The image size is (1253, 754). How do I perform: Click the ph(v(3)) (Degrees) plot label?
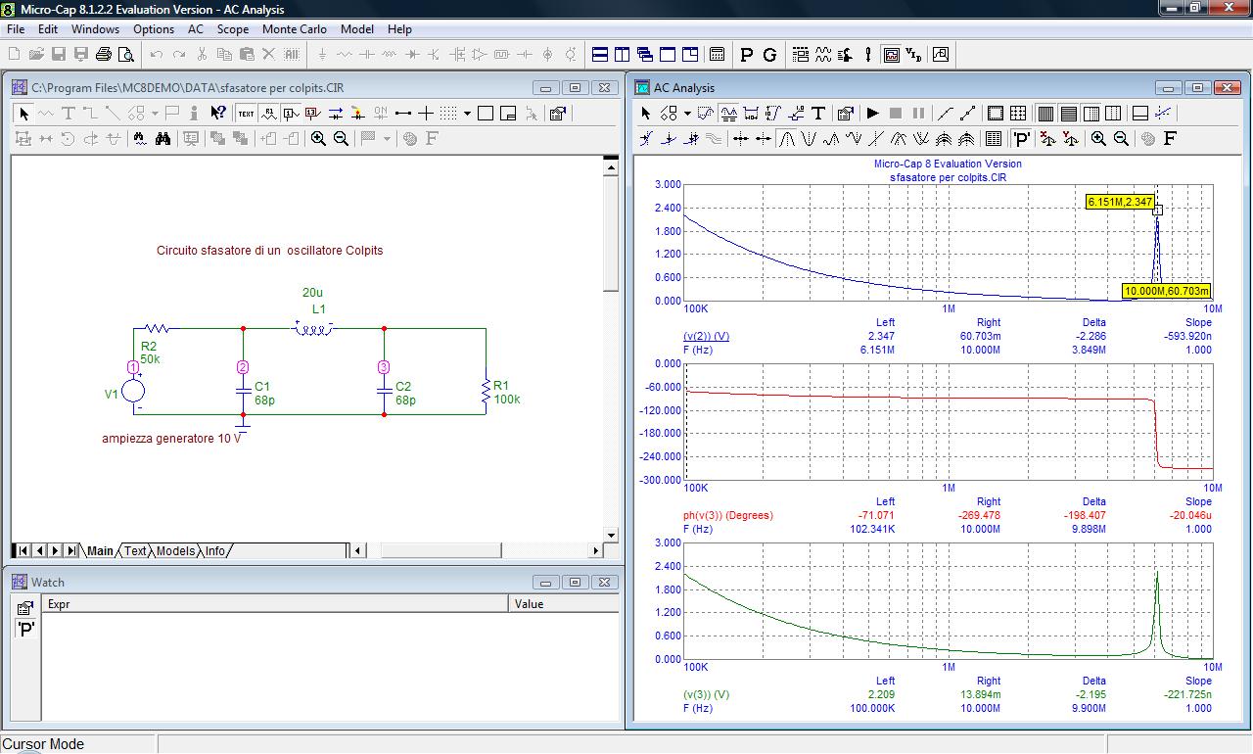727,515
